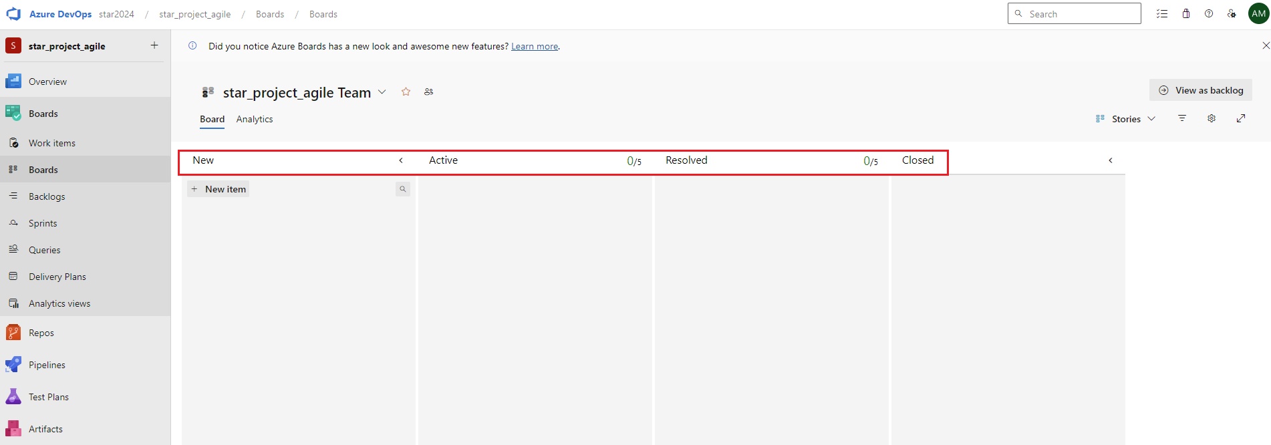Click the New column header label
Screen dimensions: 1271x445
(x=203, y=160)
